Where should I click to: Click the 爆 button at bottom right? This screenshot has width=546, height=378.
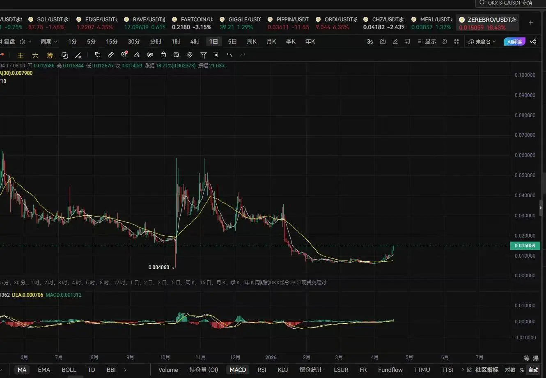coord(536,358)
